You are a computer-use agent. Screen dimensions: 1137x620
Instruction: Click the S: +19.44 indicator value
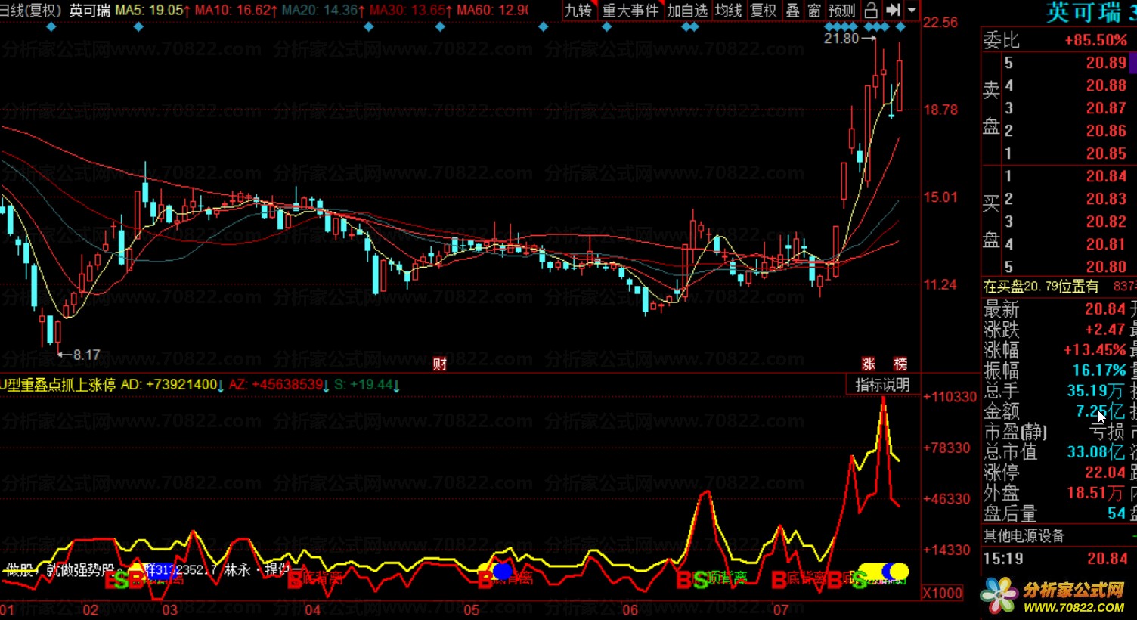point(366,384)
